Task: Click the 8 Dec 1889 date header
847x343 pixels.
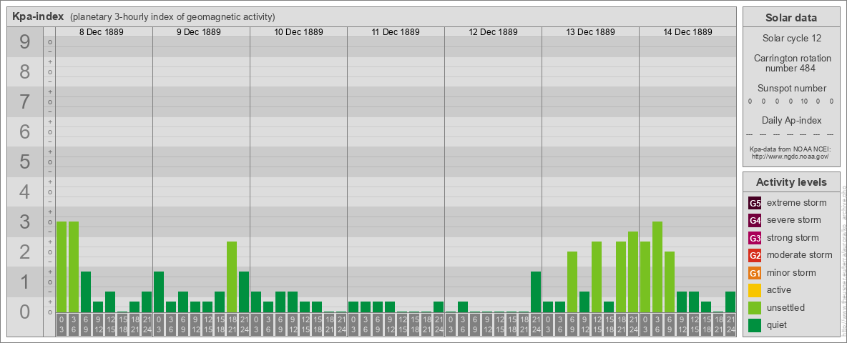Action: tap(102, 32)
